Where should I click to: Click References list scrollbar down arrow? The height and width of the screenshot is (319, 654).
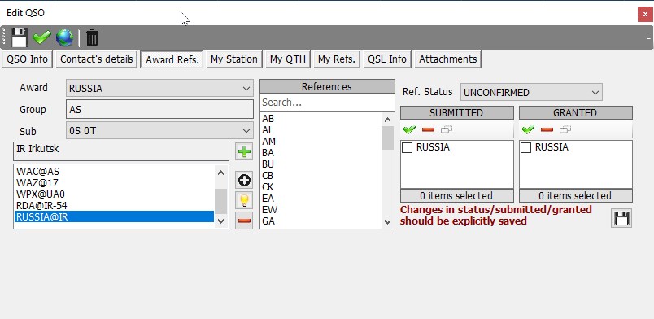(387, 221)
